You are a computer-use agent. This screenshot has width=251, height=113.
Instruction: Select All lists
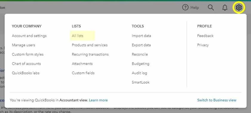(x=77, y=36)
